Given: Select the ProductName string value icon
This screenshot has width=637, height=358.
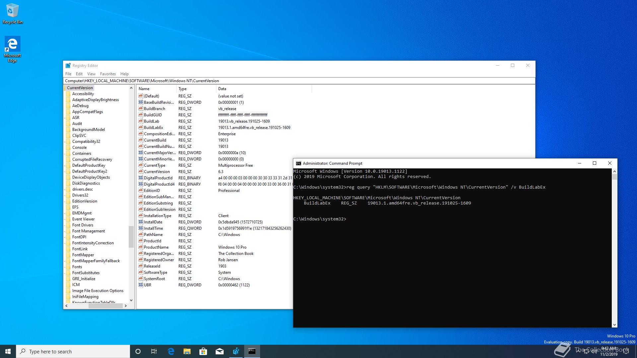Looking at the screenshot, I should (141, 247).
